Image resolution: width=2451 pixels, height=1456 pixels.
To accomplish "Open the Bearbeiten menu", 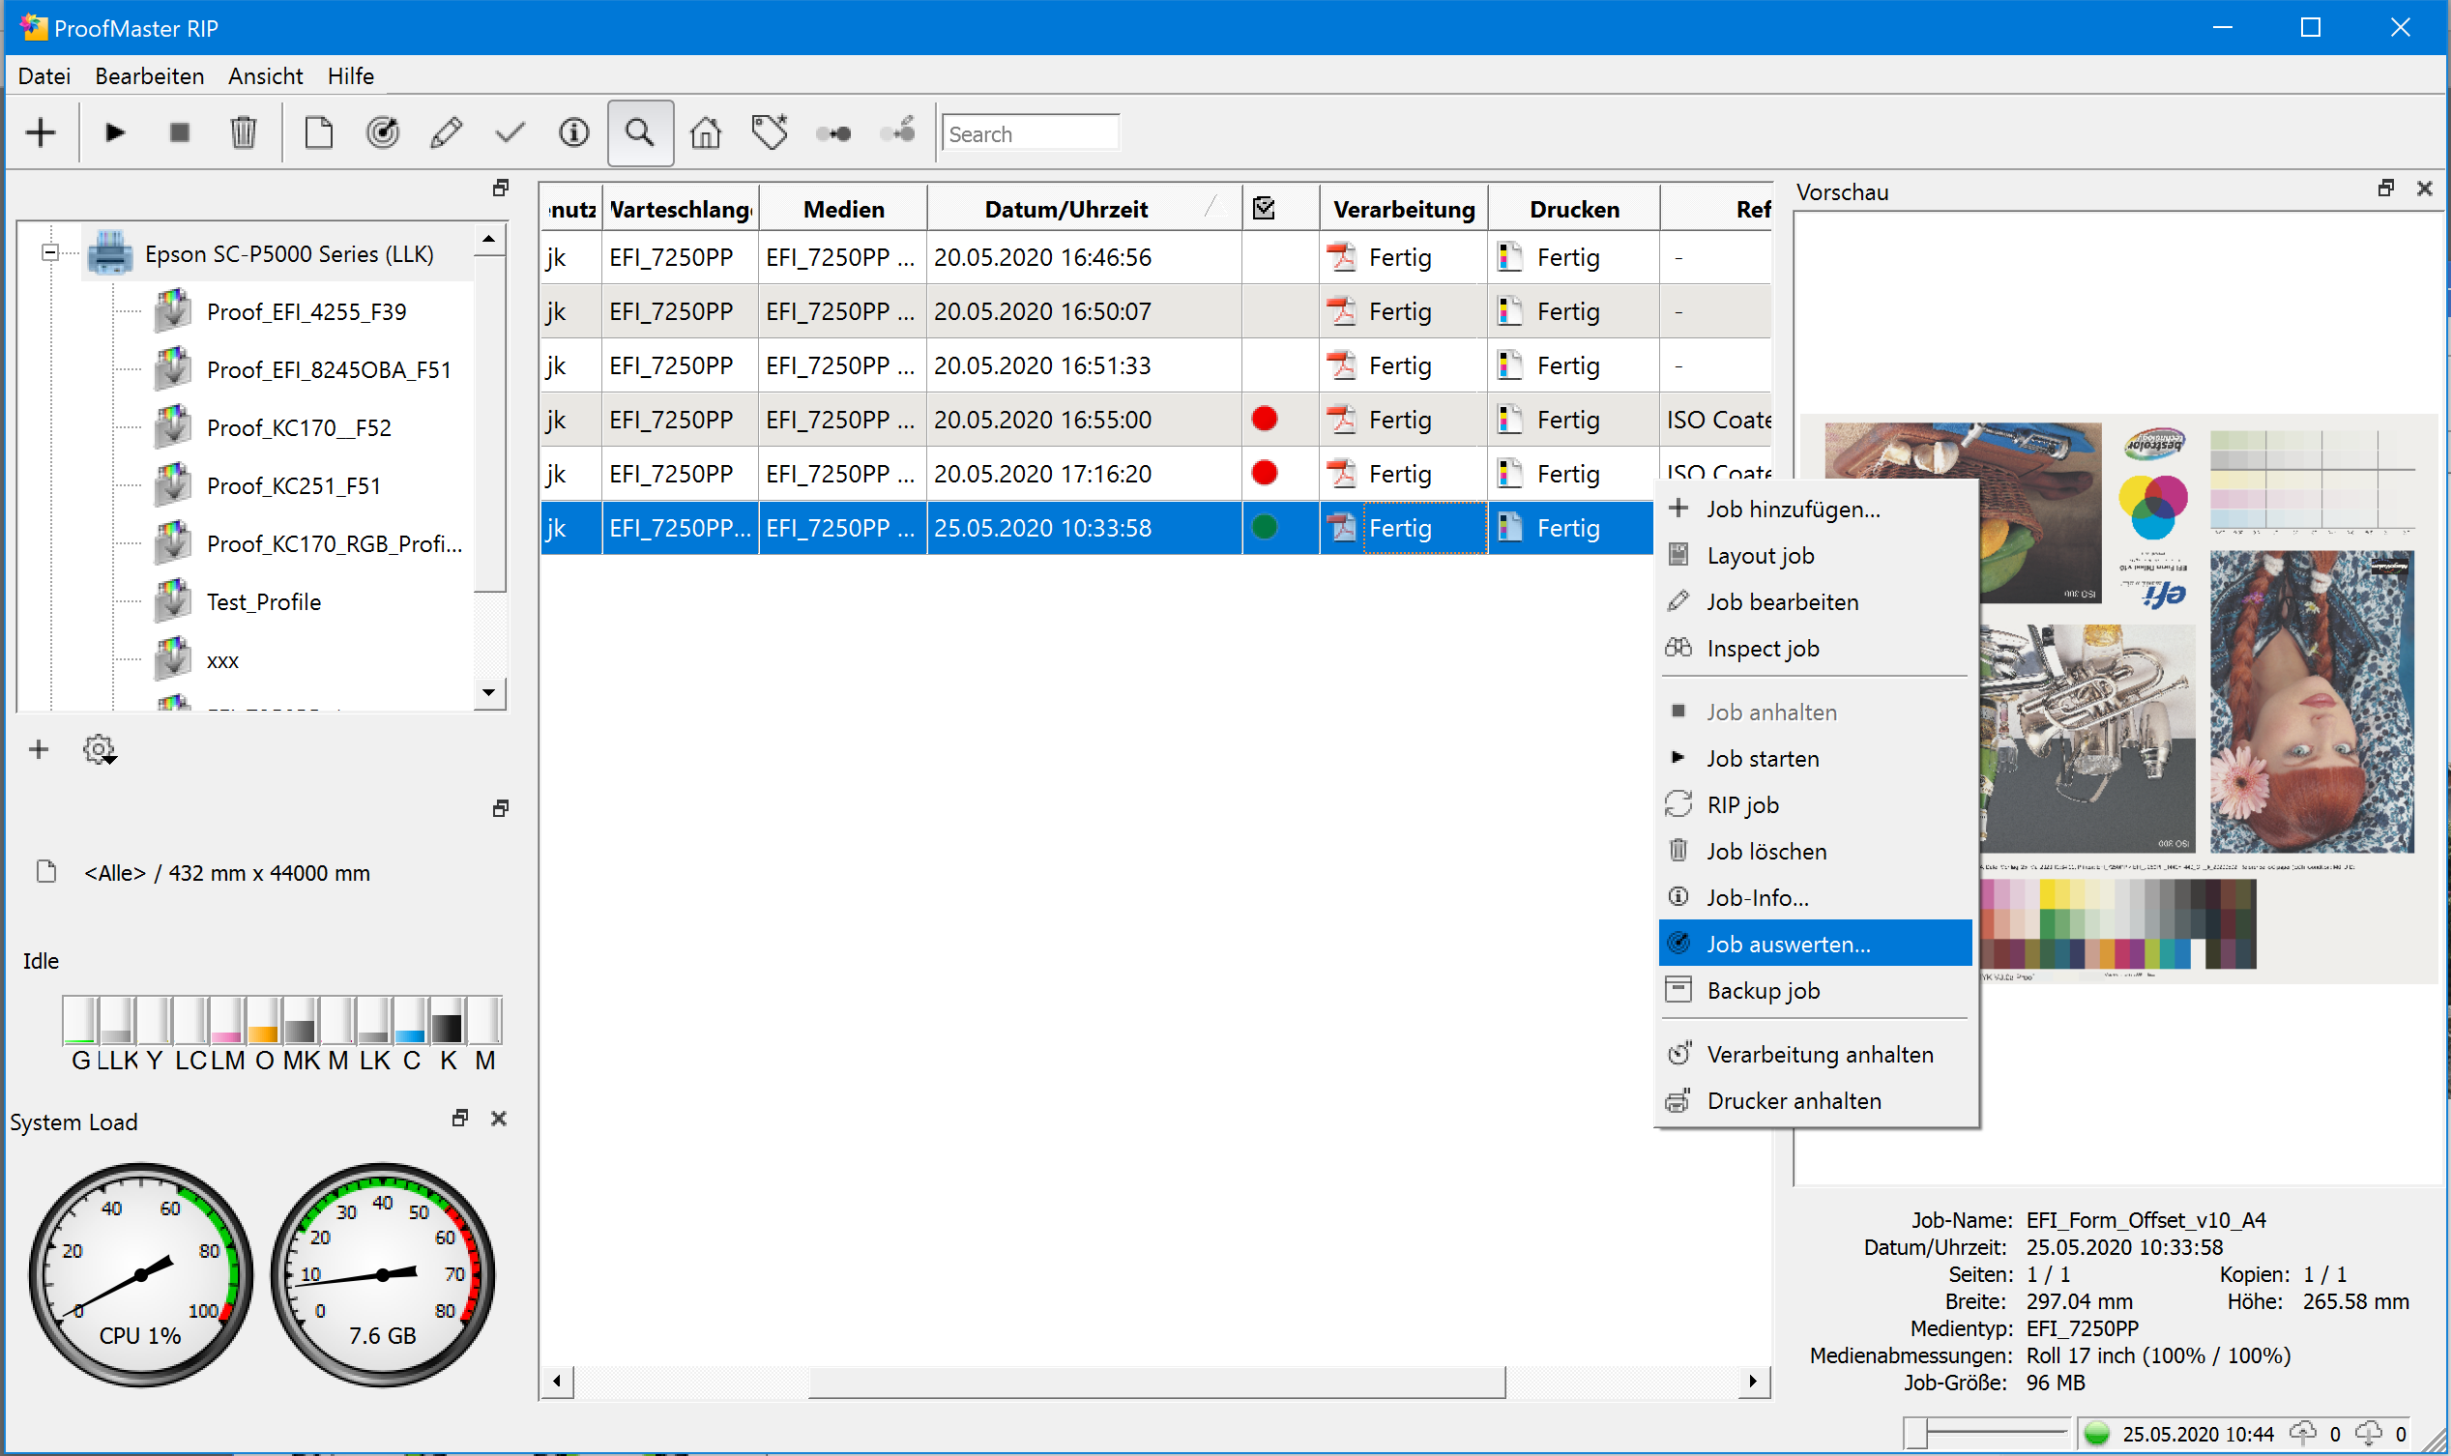I will [x=149, y=75].
